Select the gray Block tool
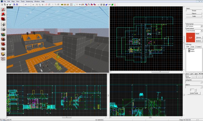203x121 pixels. (3, 29)
